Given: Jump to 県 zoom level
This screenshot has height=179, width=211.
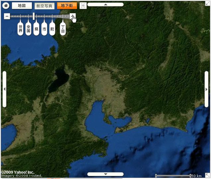Looking at the screenshot, I should (36, 29).
